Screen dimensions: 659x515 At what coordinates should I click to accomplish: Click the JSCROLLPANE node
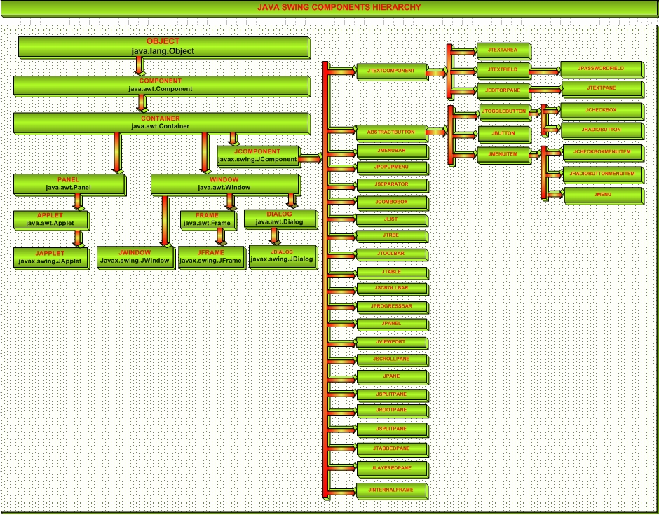[392, 359]
